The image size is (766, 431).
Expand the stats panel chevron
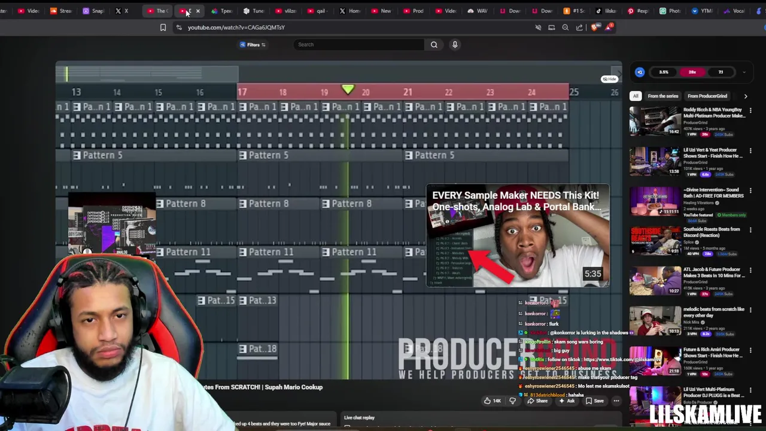pos(744,72)
